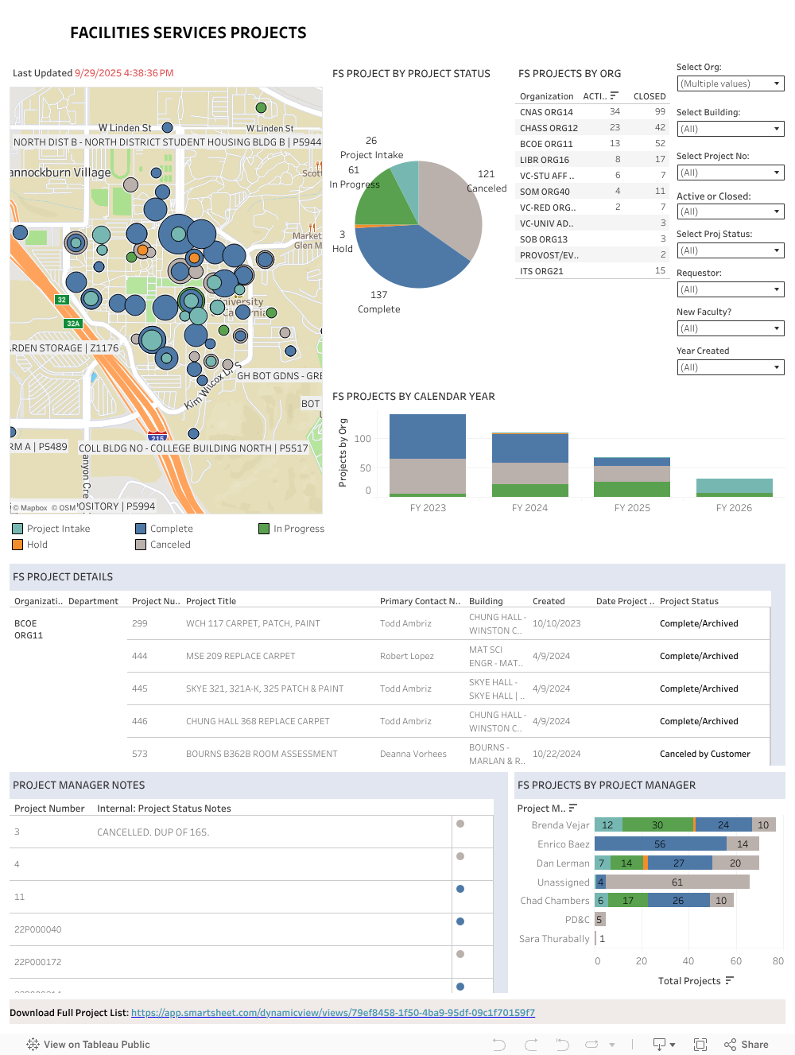Enter full screen mode icon
795x1055 pixels.
(700, 1045)
